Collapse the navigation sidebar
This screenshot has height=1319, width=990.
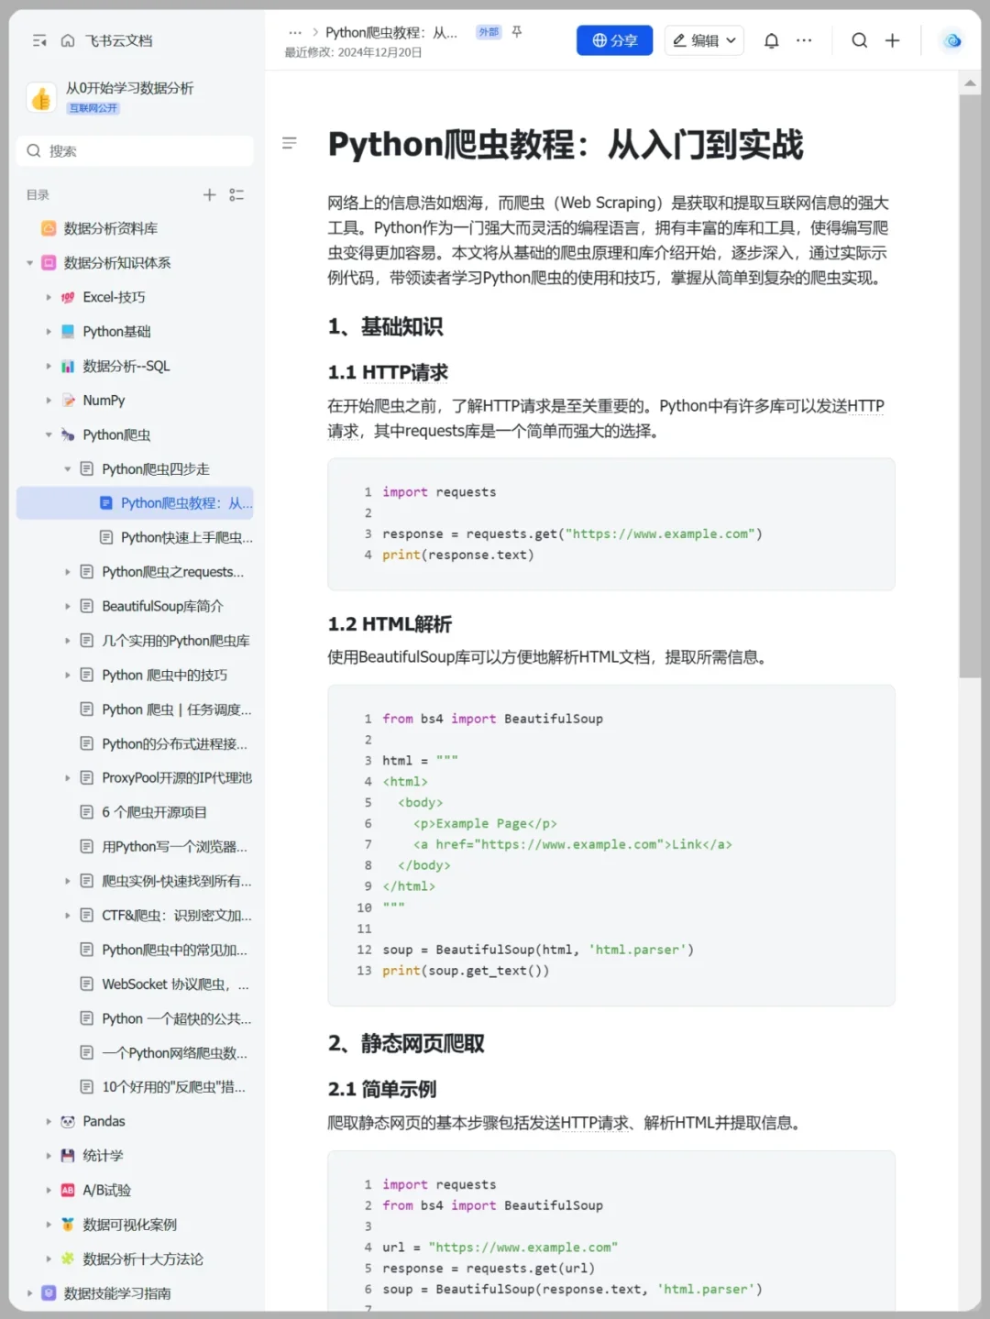[38, 40]
